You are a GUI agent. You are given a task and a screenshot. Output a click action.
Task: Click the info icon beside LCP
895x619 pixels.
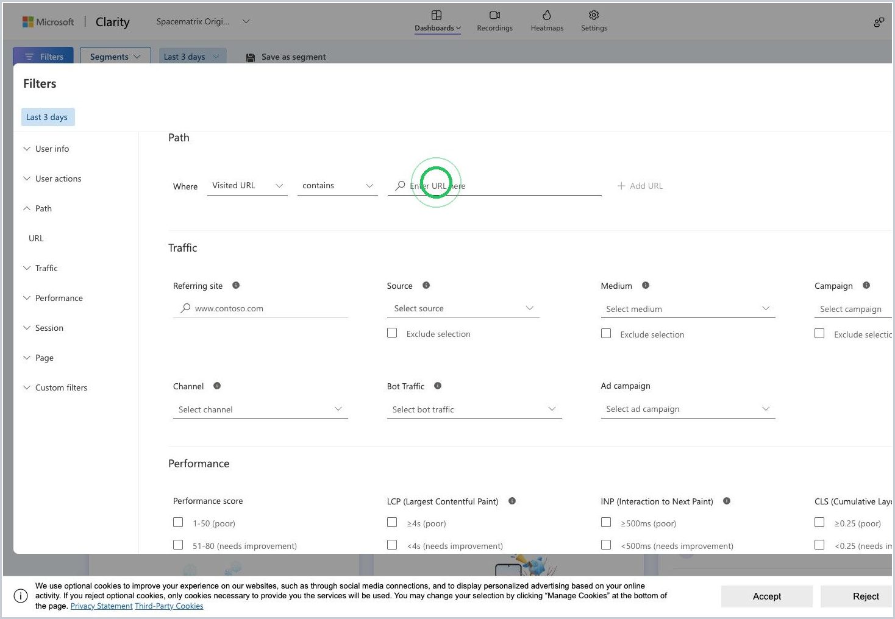click(512, 501)
